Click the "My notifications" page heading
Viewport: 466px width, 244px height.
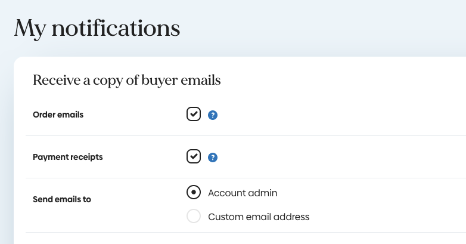[97, 28]
